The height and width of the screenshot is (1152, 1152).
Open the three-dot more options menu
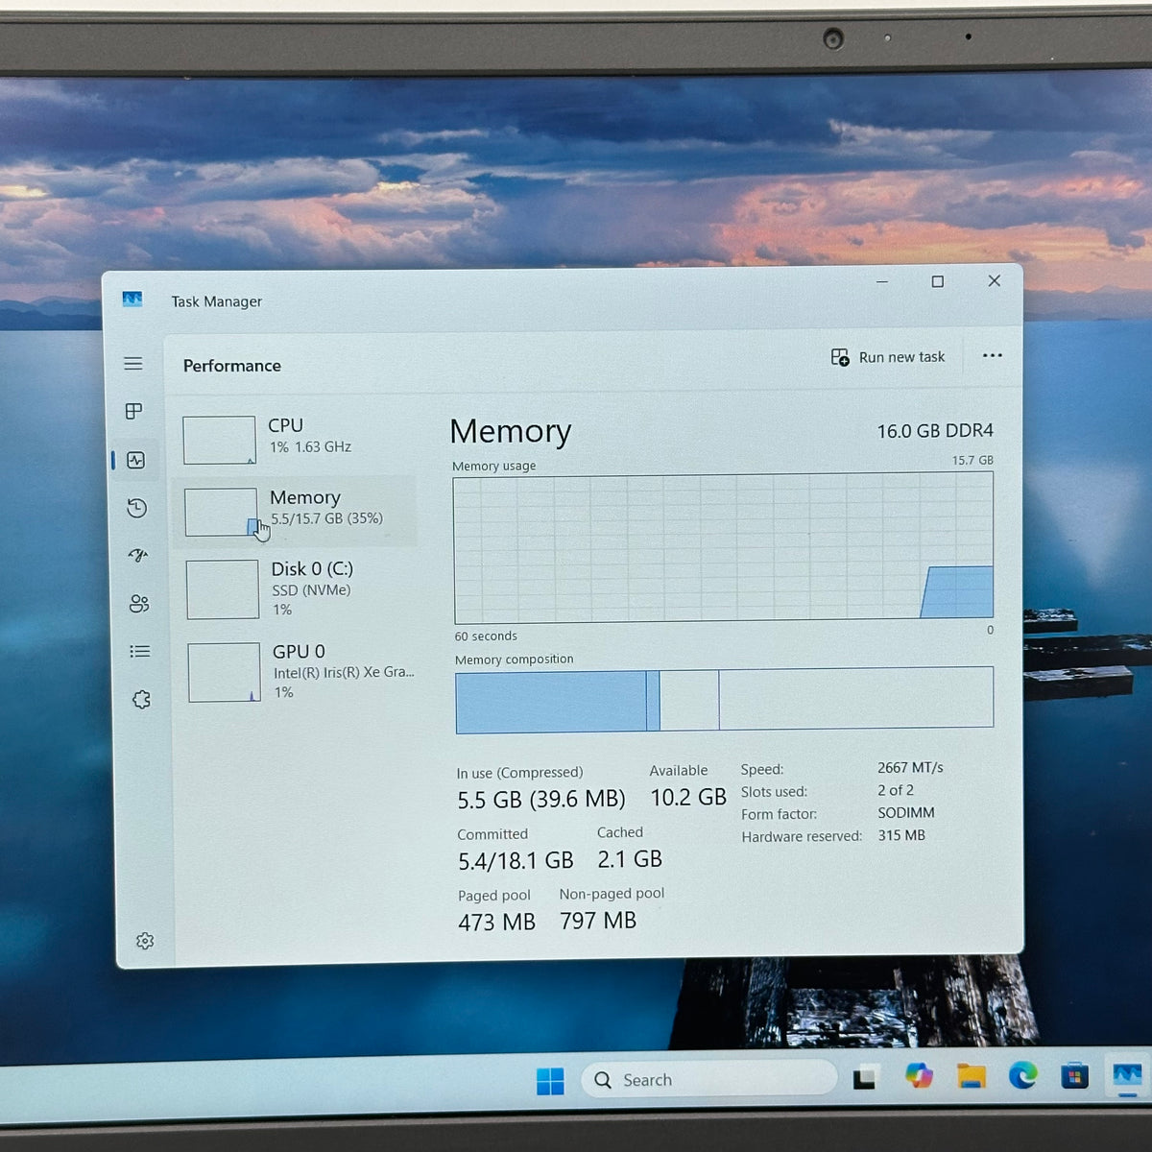pos(993,356)
